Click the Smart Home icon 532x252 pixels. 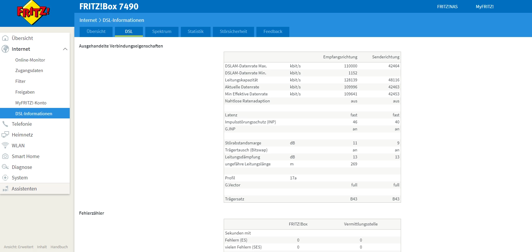5,156
